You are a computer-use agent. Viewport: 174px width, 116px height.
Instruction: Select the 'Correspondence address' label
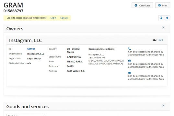101,49
